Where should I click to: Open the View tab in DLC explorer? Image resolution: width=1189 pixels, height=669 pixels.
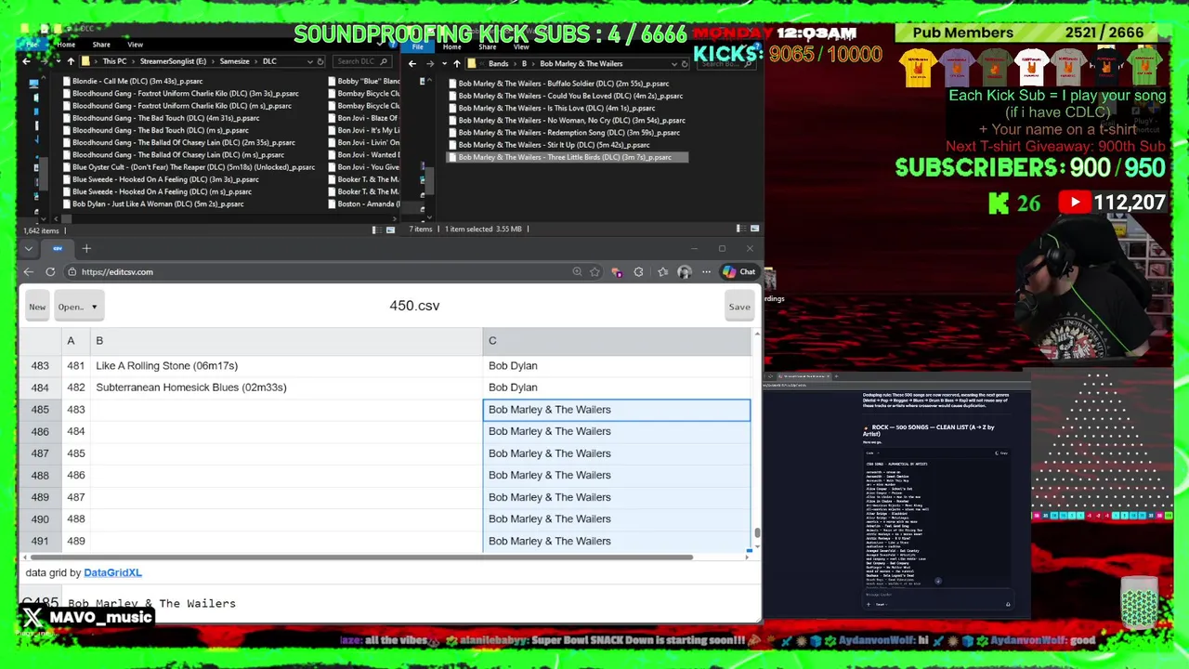click(x=135, y=45)
